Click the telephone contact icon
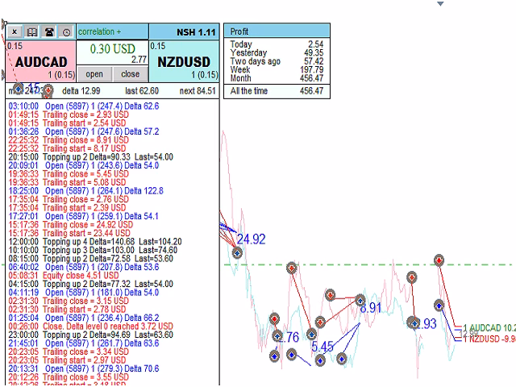Screen dimensions: 516x387 [x=49, y=32]
